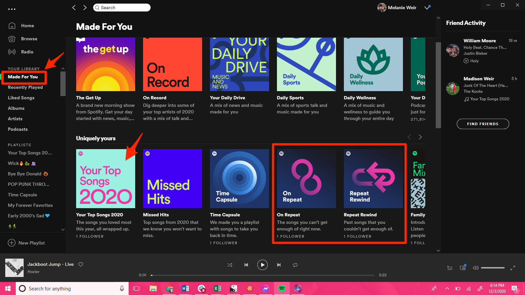Start playback with the Play button
Screen dimensions: 525x295
point(262,265)
